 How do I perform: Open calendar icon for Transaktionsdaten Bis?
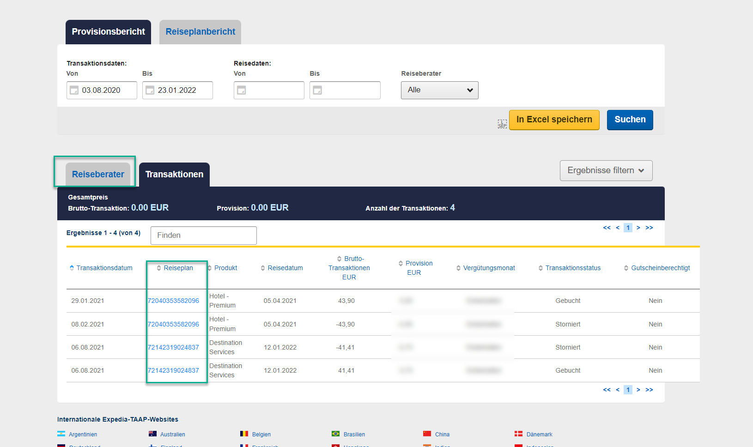150,91
